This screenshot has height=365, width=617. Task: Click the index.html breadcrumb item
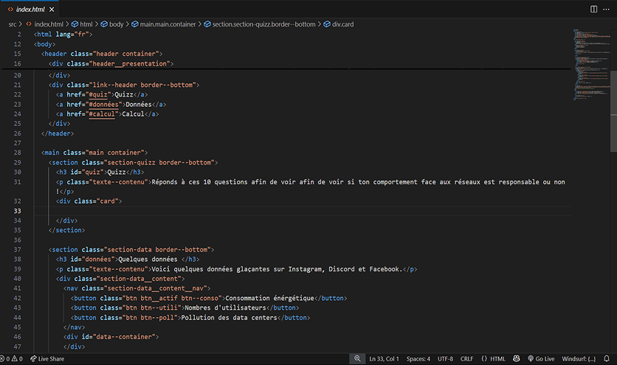click(x=49, y=24)
